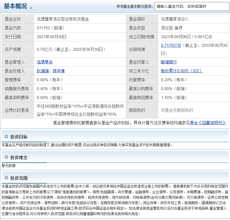The image size is (230, 220).
Task: Click the 最高赎回费率 label cell
Action: coord(142,98)
